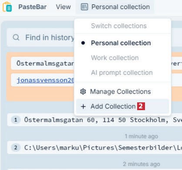The image size is (182, 170).
Task: Open the jonassvensson email link
Action: pos(45,80)
